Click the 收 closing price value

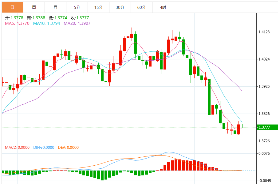tap(82, 18)
